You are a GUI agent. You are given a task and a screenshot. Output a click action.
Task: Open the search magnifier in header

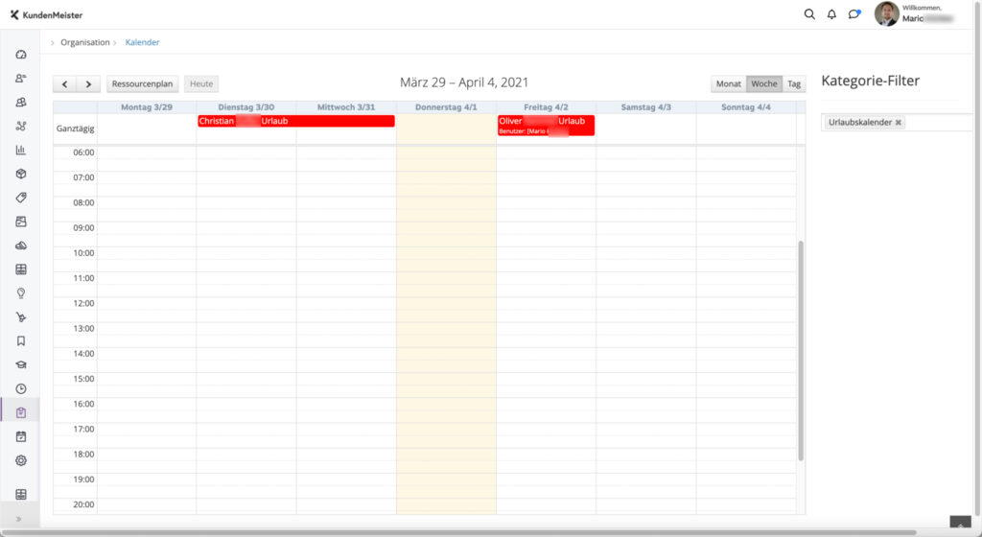(809, 14)
